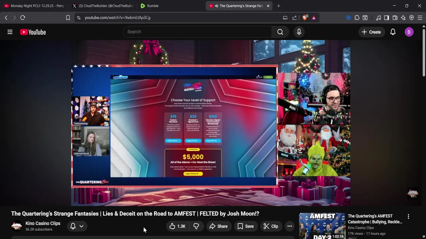Open The Quartering's AMFEST Catastrophe video title
This screenshot has height=239, width=426.
pos(375,219)
